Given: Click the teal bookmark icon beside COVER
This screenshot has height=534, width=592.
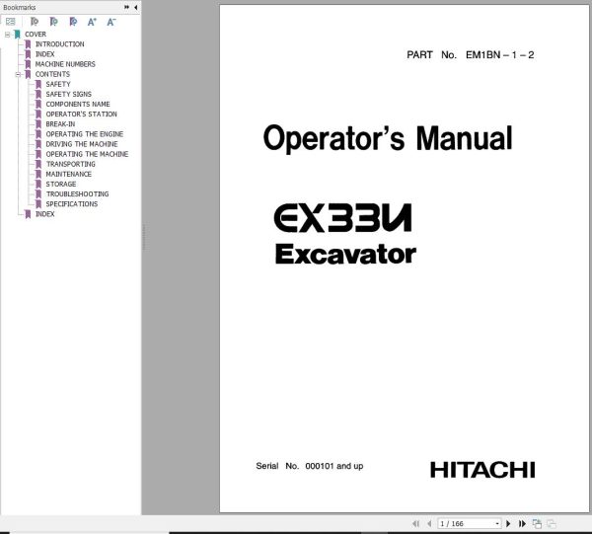Looking at the screenshot, I should point(18,35).
